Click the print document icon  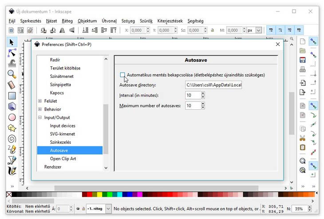302,69
